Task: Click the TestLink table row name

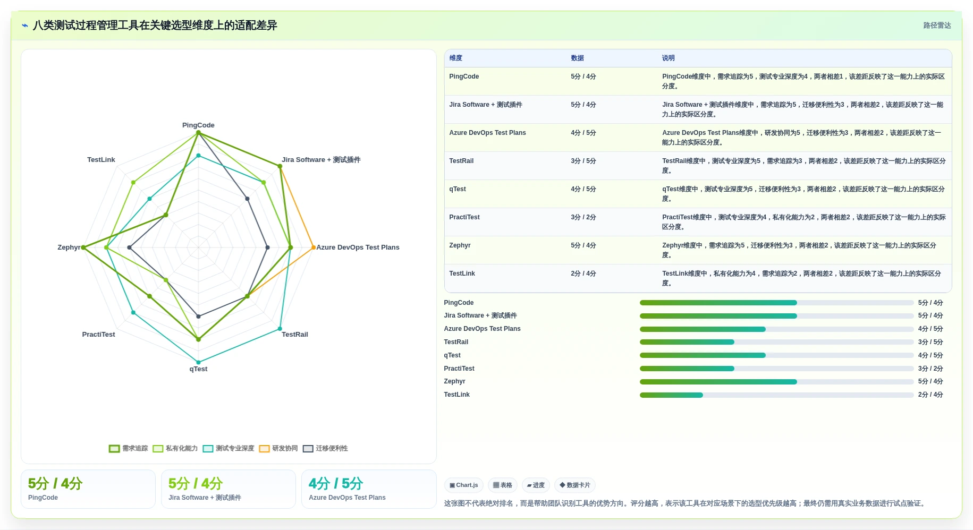Action: [x=462, y=273]
